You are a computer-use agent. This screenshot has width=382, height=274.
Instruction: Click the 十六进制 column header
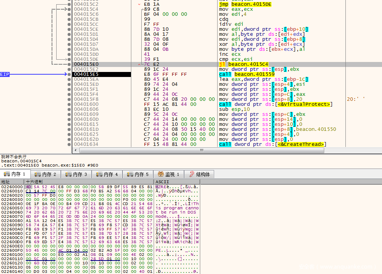[x=34, y=182]
